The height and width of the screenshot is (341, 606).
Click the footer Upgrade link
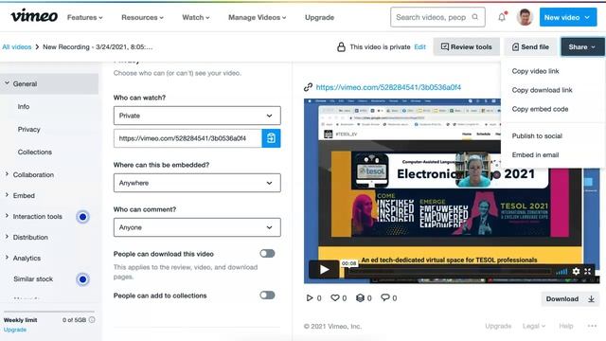498,326
